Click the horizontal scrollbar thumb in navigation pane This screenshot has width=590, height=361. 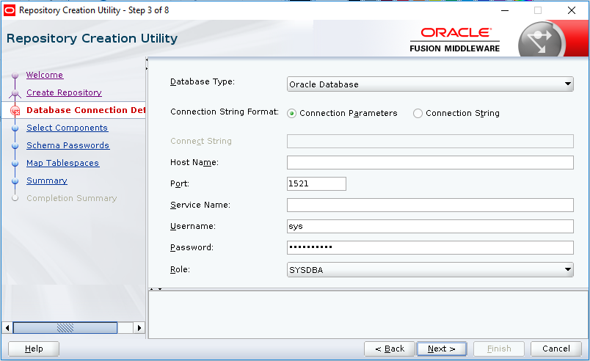pyautogui.click(x=65, y=327)
